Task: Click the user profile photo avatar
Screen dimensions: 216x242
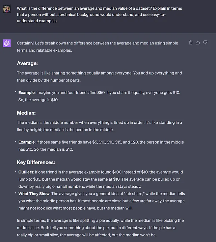Action: [7, 9]
